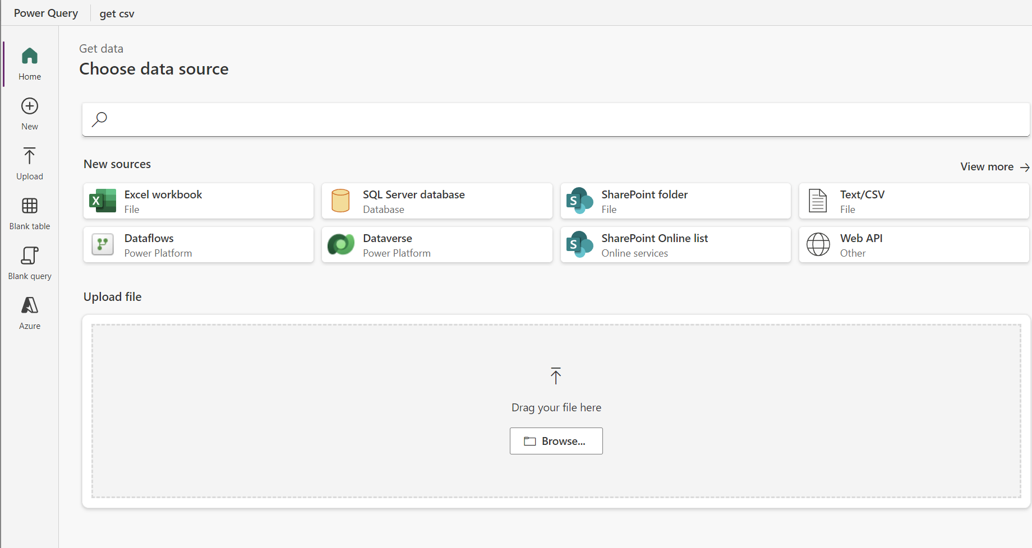Click the SQL Server database cylinder icon

pyautogui.click(x=340, y=201)
